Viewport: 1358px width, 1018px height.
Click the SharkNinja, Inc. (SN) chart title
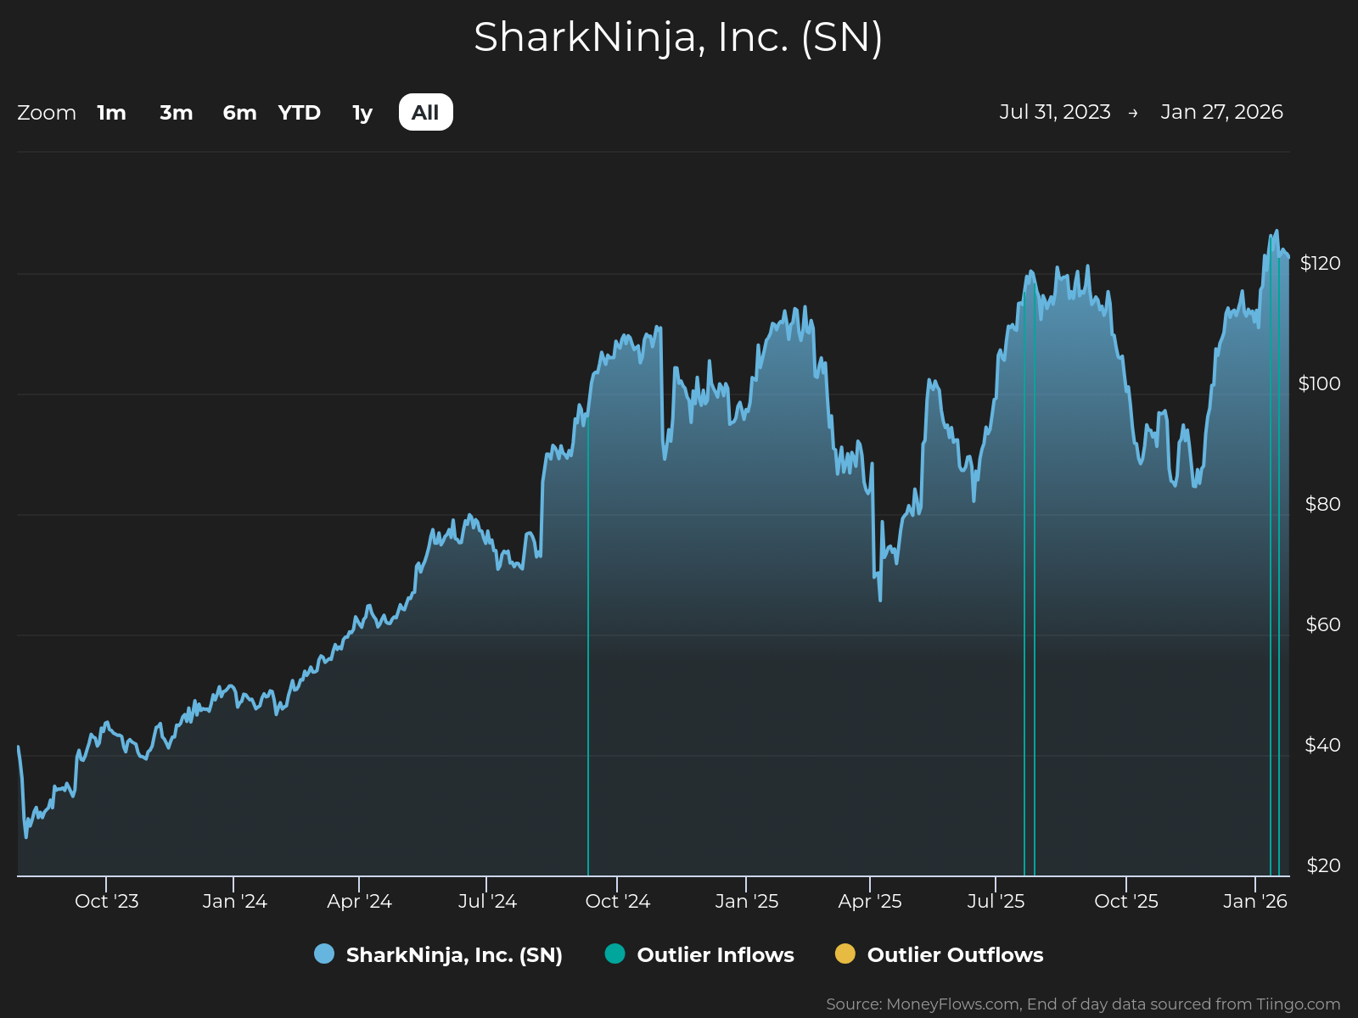(678, 38)
